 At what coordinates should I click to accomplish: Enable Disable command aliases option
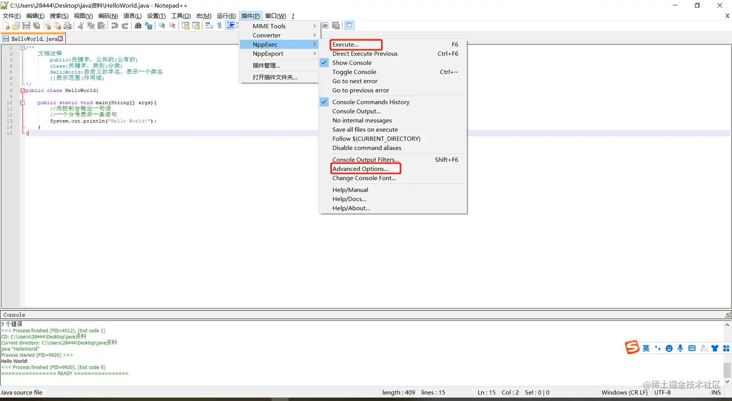pyautogui.click(x=393, y=148)
